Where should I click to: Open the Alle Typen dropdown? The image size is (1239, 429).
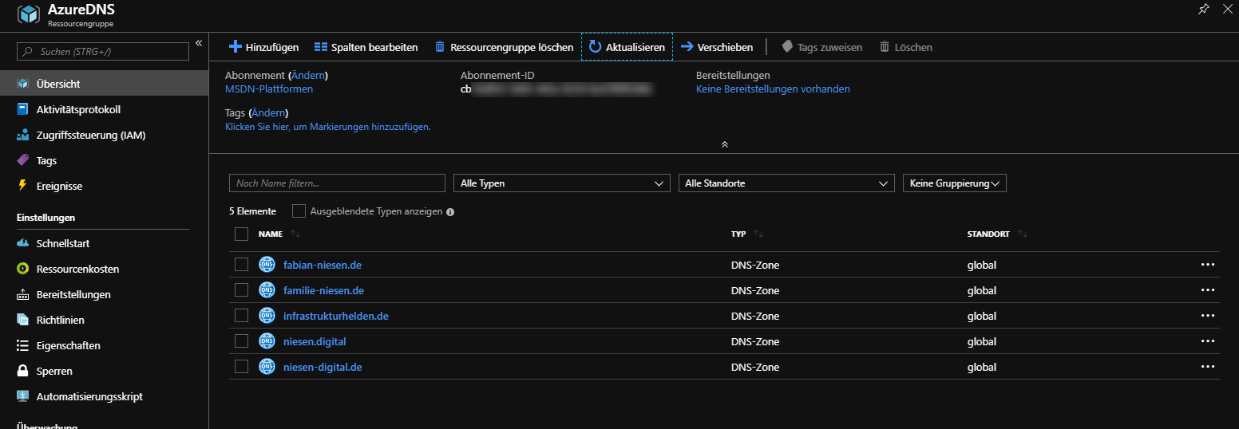(x=562, y=183)
